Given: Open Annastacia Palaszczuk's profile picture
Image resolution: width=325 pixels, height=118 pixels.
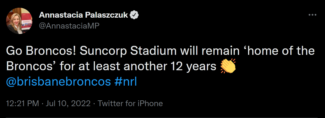Looking at the screenshot, I should tap(19, 21).
